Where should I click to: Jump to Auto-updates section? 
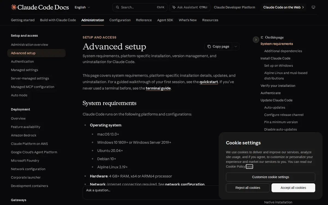point(275,108)
